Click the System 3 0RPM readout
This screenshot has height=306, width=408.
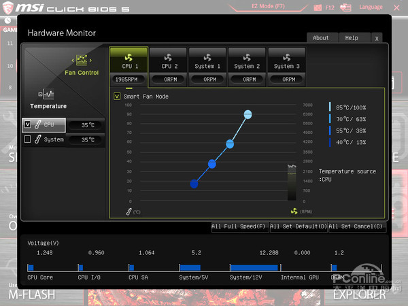tap(287, 80)
